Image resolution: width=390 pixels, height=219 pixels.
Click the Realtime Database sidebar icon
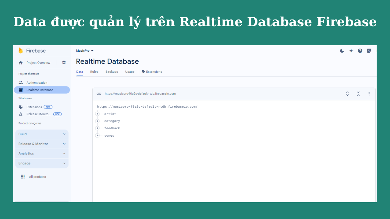(x=21, y=90)
